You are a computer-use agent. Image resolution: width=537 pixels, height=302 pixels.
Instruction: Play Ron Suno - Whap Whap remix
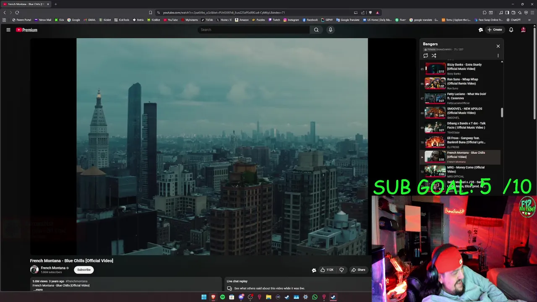461,83
